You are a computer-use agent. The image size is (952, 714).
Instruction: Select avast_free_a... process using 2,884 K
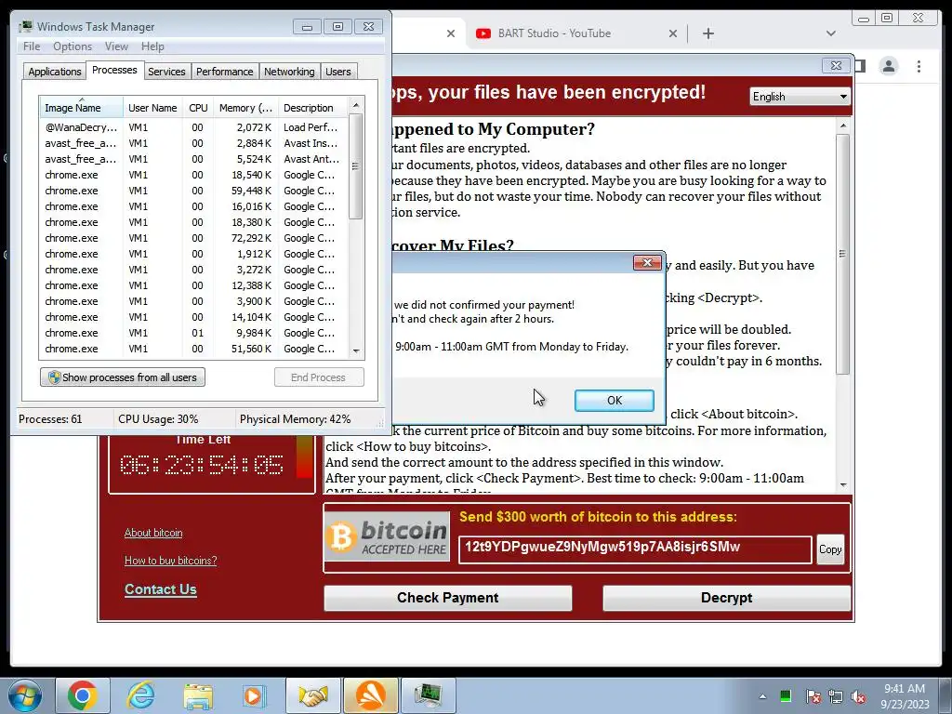click(x=194, y=143)
